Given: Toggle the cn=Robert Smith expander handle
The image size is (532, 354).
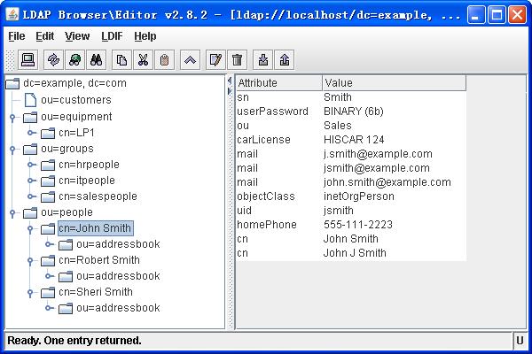Looking at the screenshot, I should pos(29,260).
